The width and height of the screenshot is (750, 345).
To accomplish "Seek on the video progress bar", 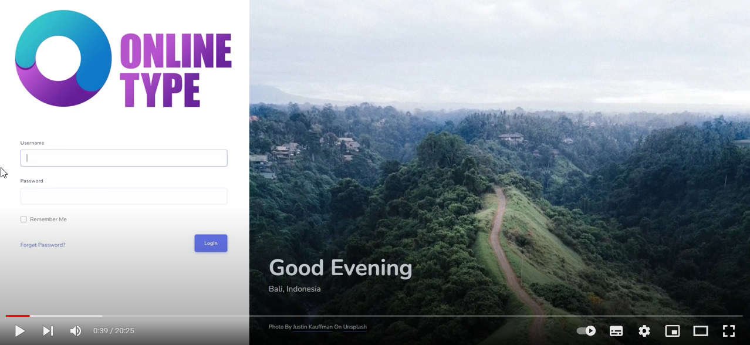I will 374,316.
